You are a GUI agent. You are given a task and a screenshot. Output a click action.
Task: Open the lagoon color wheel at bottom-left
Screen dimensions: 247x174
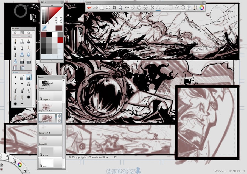pos(19,165)
